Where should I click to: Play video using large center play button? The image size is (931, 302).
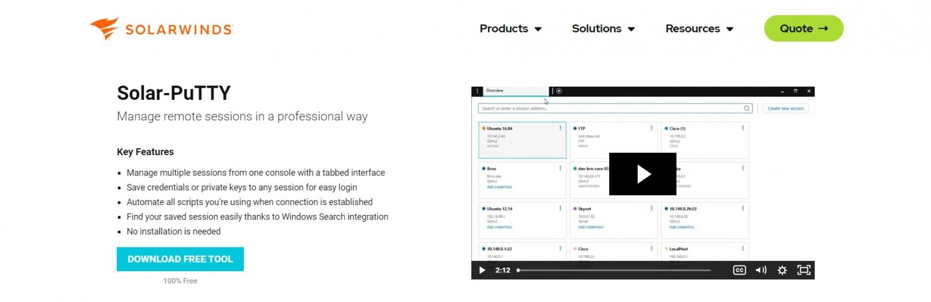[x=642, y=174]
